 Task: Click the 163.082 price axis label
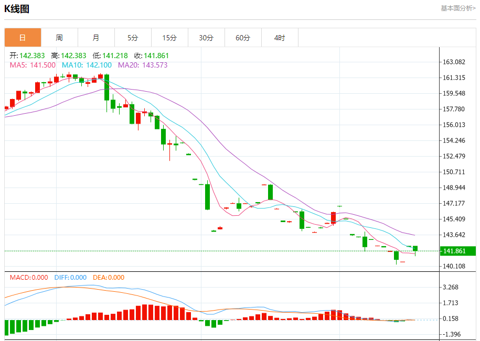pos(454,62)
